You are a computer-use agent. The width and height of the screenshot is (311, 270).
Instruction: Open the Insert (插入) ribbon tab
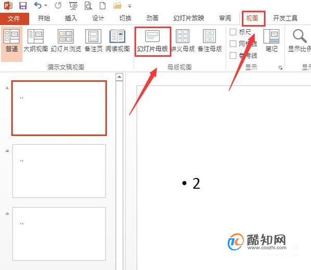(71, 18)
